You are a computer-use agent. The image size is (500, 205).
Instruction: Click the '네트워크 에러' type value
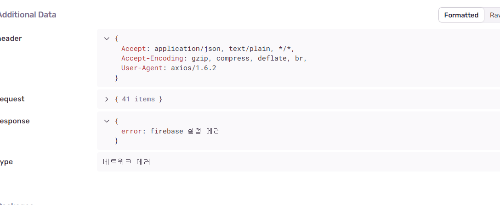pos(126,162)
